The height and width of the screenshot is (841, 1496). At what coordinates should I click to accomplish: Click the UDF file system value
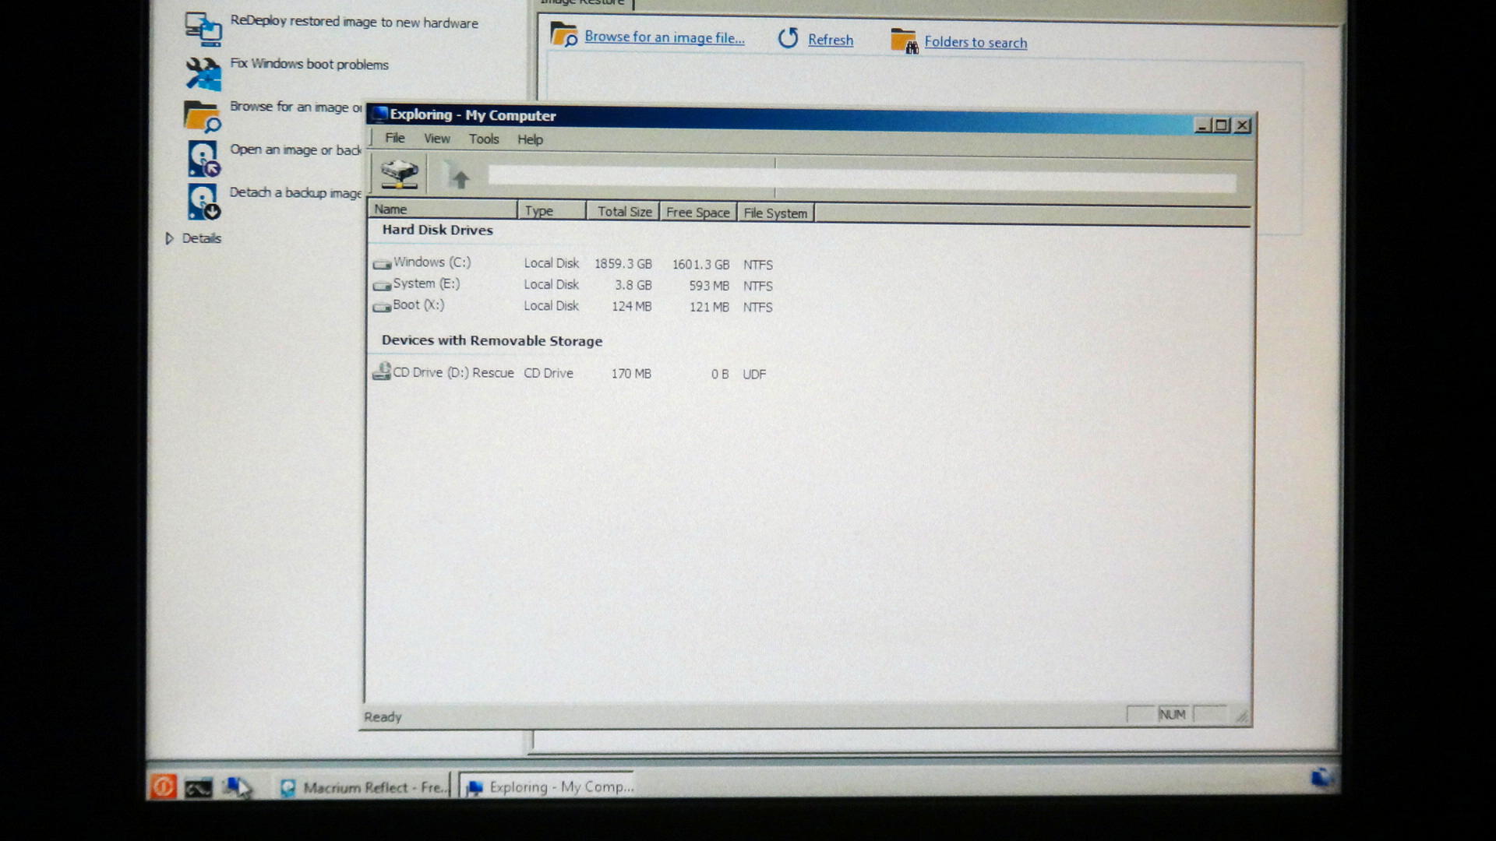[754, 375]
